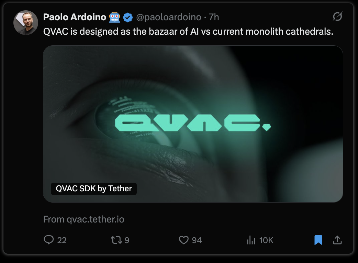The width and height of the screenshot is (358, 263).
Task: Click the Grok explain icon at top right
Action: [337, 16]
